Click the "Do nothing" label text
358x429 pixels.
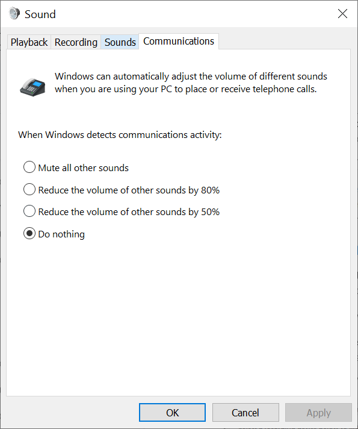61,234
